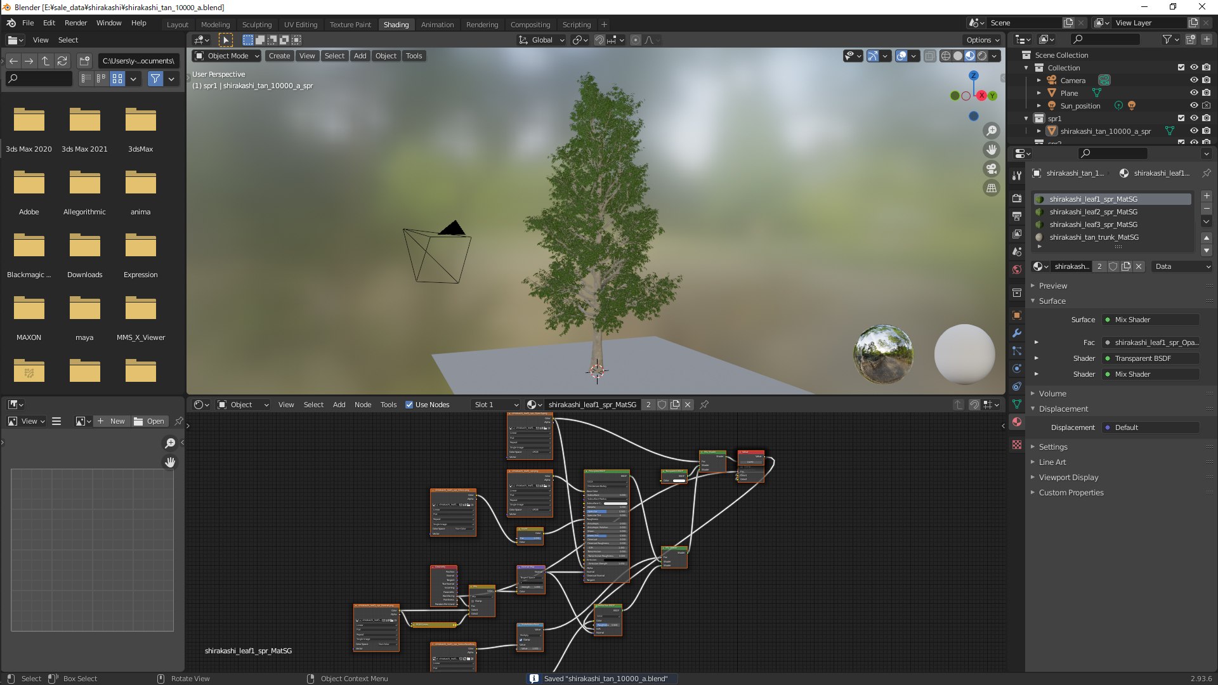Image resolution: width=1218 pixels, height=685 pixels.
Task: Click the refresh icon in file browser
Action: [62, 61]
